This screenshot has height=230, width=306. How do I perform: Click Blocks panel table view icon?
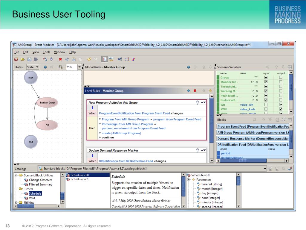(290, 119)
